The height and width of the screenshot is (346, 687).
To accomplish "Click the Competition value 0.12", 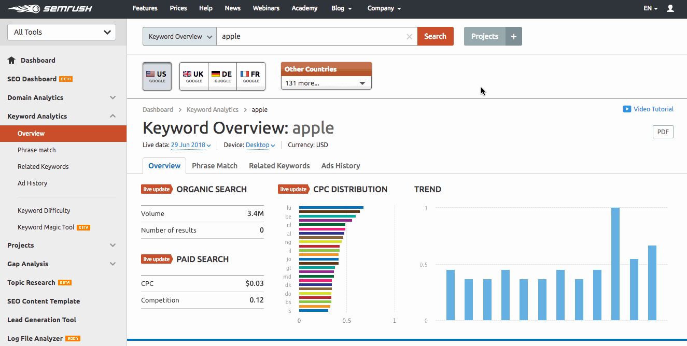I will 256,300.
